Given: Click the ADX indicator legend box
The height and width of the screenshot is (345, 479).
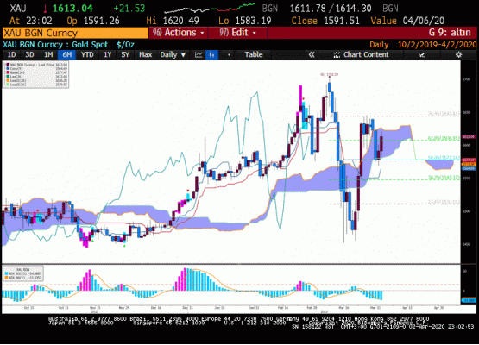Looking at the screenshot, I should click(x=23, y=273).
